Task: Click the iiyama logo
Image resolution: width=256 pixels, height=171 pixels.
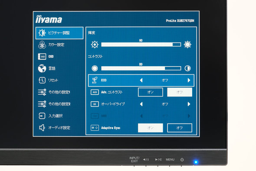Action: coord(49,19)
